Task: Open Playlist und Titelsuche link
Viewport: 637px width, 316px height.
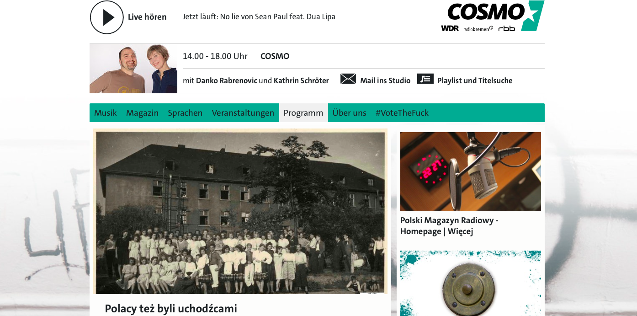Action: [475, 80]
